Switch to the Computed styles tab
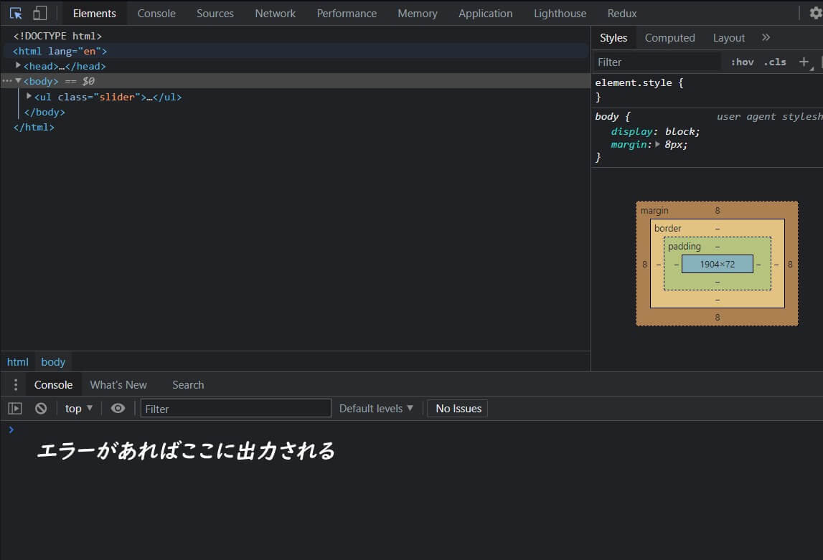823x560 pixels. [x=669, y=38]
